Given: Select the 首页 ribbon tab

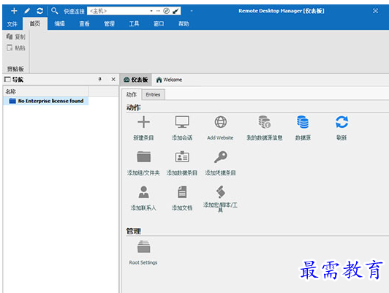Looking at the screenshot, I should 35,23.
